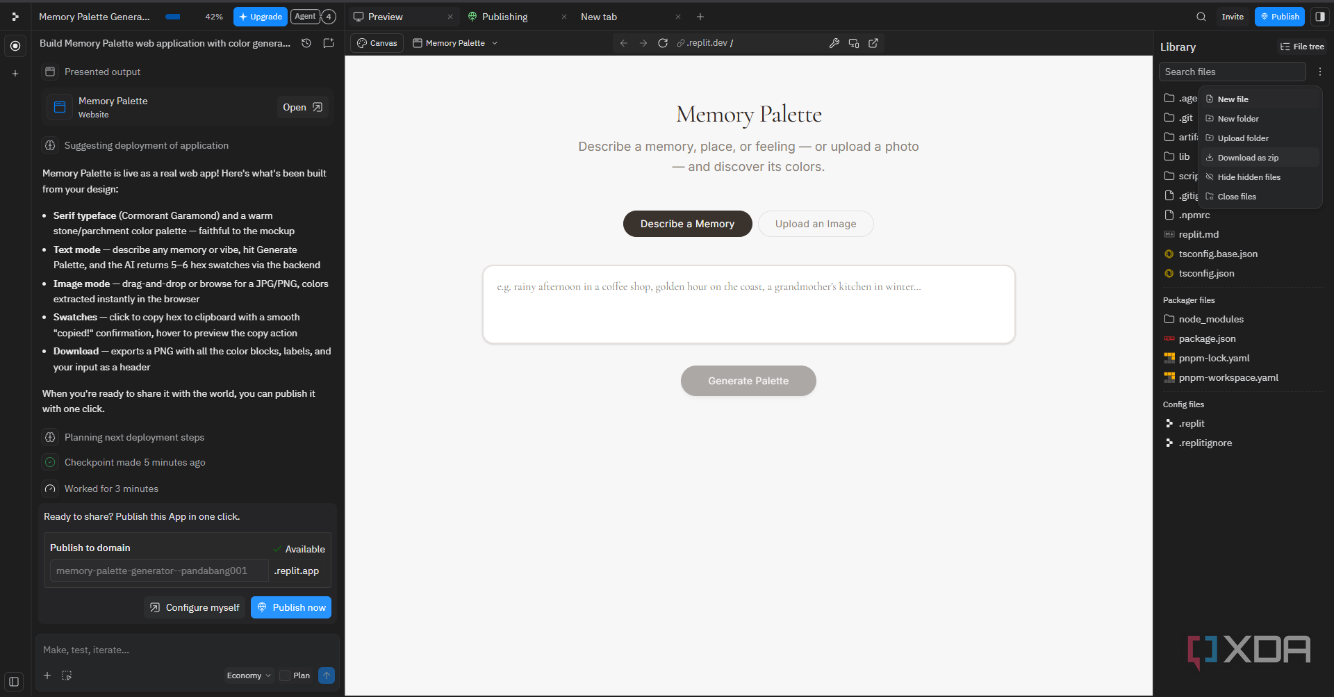Add a new tab with the plus icon
This screenshot has height=697, width=1334.
(x=700, y=17)
